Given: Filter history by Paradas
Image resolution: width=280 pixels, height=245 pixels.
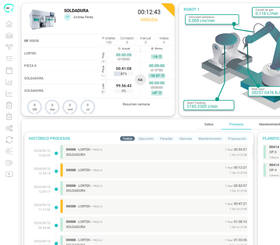Looking at the screenshot, I should click(166, 138).
